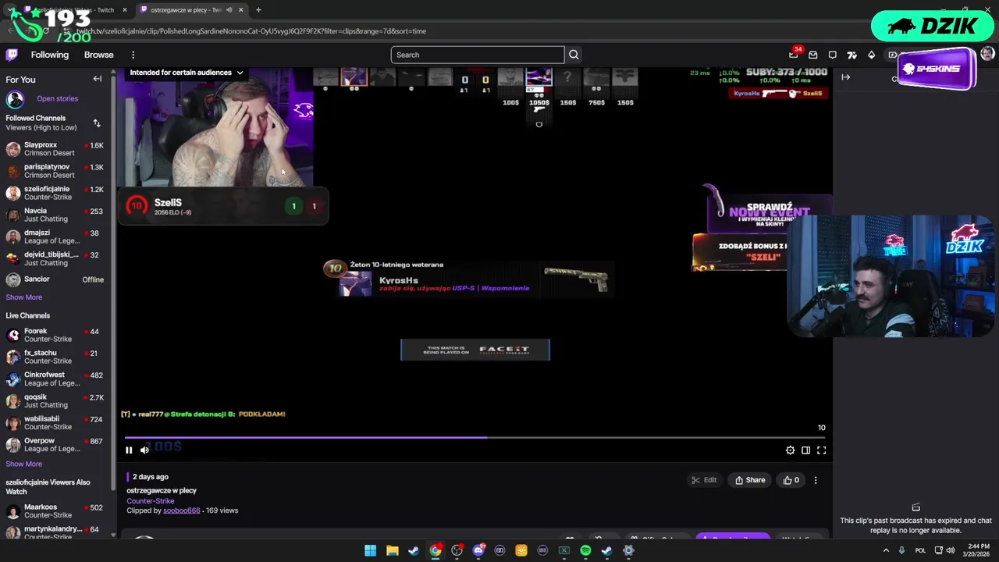Sort followed channels by viewers
This screenshot has height=562, width=999.
tap(97, 123)
